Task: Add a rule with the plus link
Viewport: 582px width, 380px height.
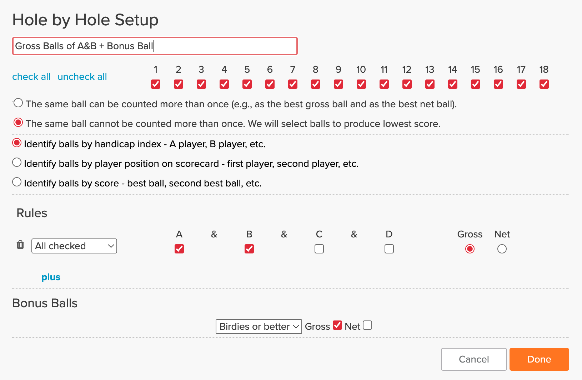Action: click(x=51, y=277)
